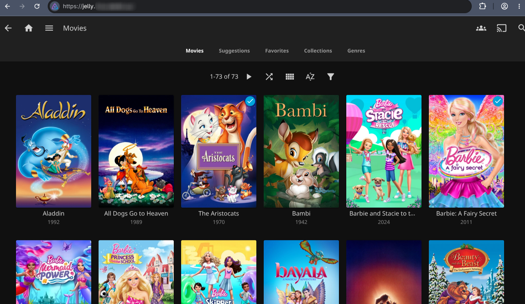Open the Barbie: A Fairy Secret poster

pyautogui.click(x=466, y=151)
